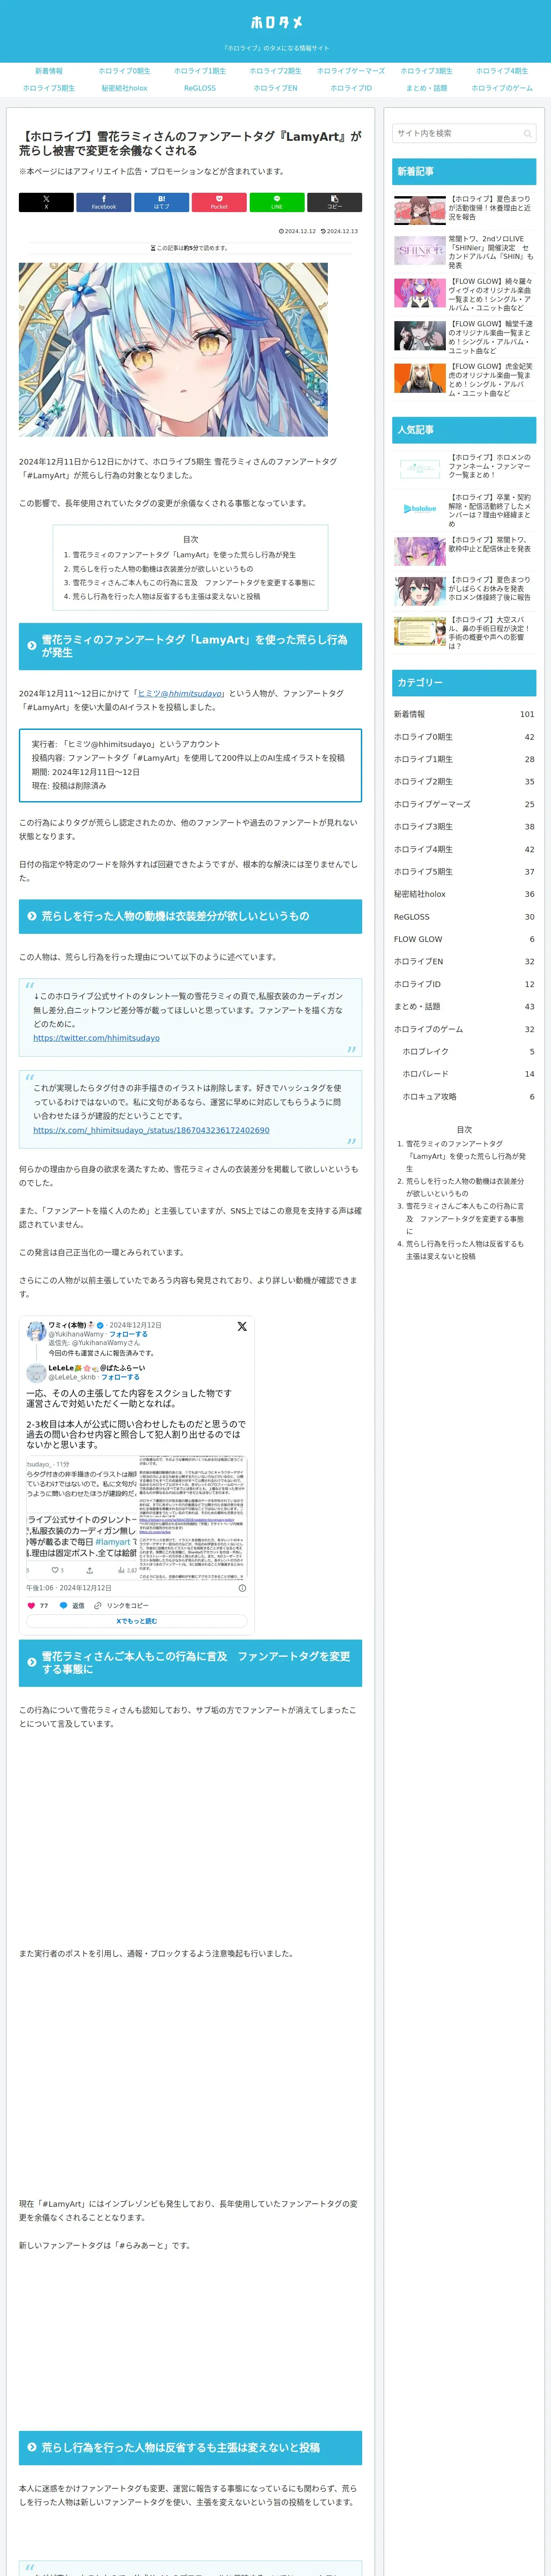Select 新着情報 category with 101 posts
Image resolution: width=551 pixels, height=2576 pixels.
pos(464,714)
